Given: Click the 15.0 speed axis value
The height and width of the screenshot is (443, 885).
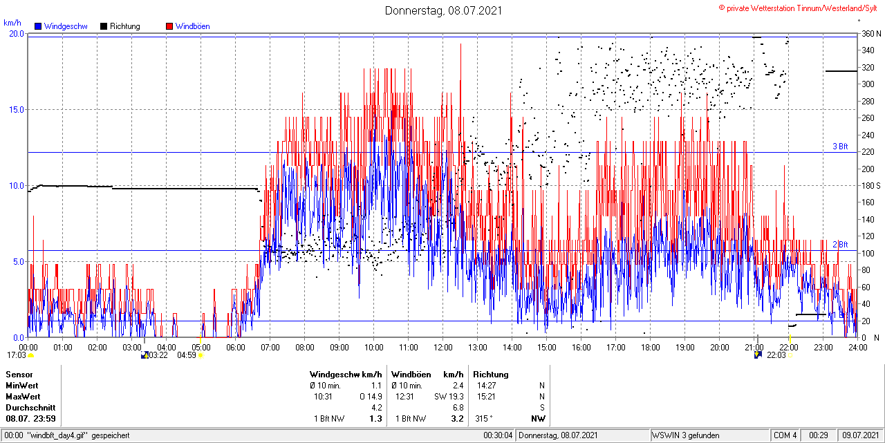Looking at the screenshot, I should coord(17,109).
